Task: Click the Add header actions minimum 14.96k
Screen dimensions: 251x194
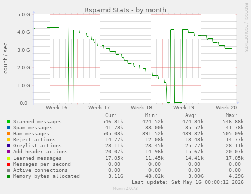Action: pos(155,152)
